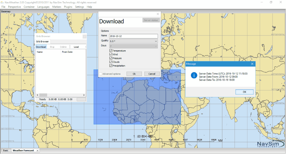Confirm the Download dialog with Ok

click(x=134, y=74)
